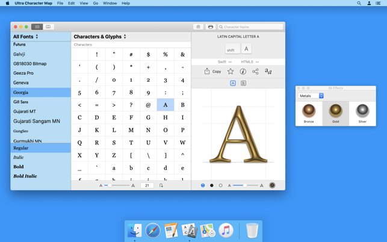Expand Characters & Glyphs dropdown
The image size is (387, 242).
coord(100,37)
